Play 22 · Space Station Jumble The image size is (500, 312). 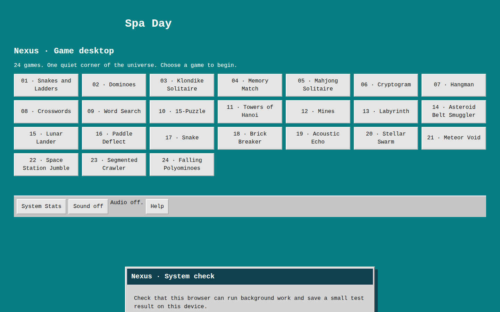coord(46,164)
